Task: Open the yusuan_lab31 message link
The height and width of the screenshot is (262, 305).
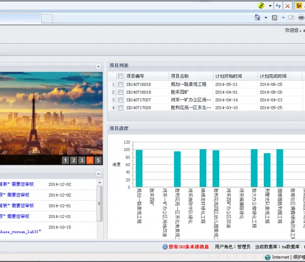Action: pos(20,232)
